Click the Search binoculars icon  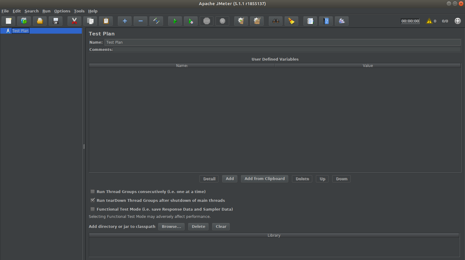point(276,21)
